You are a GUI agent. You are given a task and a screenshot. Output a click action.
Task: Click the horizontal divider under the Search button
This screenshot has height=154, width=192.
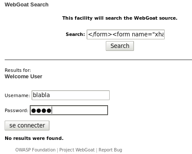point(98,60)
